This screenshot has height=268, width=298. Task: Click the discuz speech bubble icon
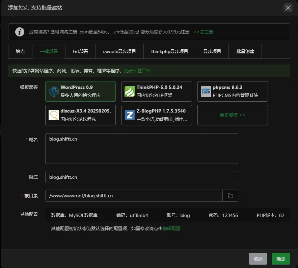(54, 115)
